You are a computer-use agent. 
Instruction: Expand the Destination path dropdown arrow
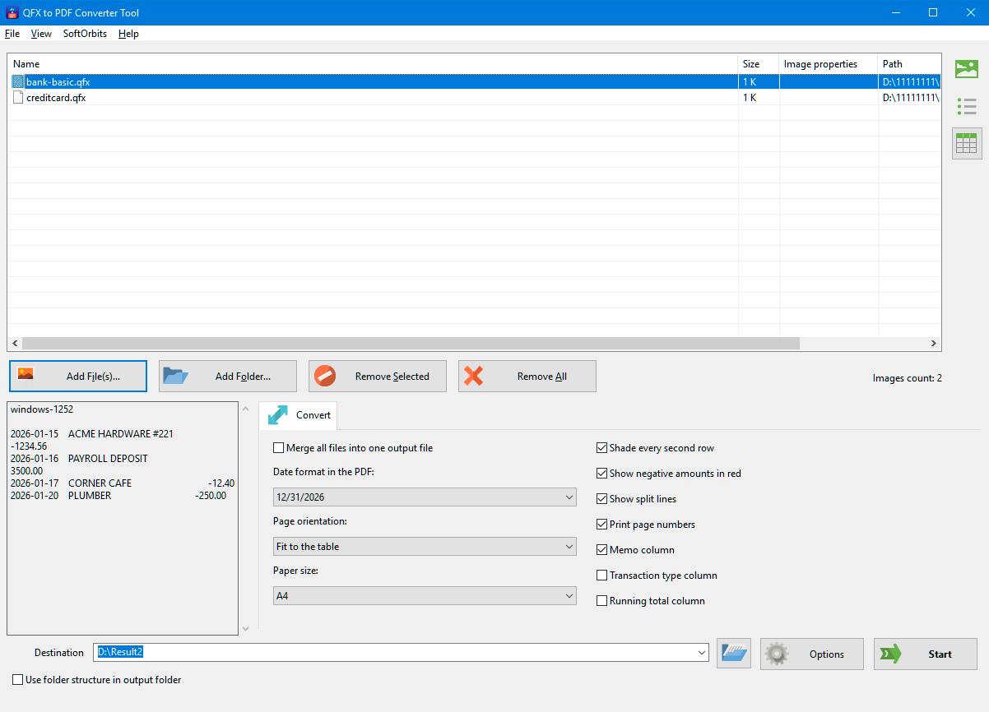pyautogui.click(x=701, y=653)
